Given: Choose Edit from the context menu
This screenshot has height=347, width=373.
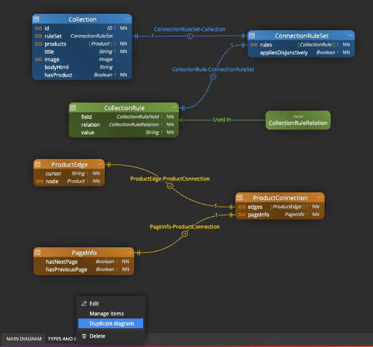Looking at the screenshot, I should pos(111,304).
